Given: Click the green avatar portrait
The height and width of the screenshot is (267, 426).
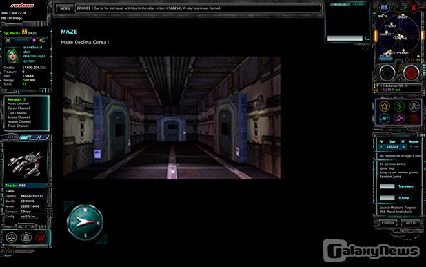Looking at the screenshot, I should 12,55.
